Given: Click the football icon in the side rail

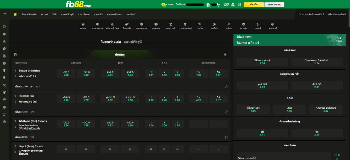Looking at the screenshot, I should [x=4, y=27].
